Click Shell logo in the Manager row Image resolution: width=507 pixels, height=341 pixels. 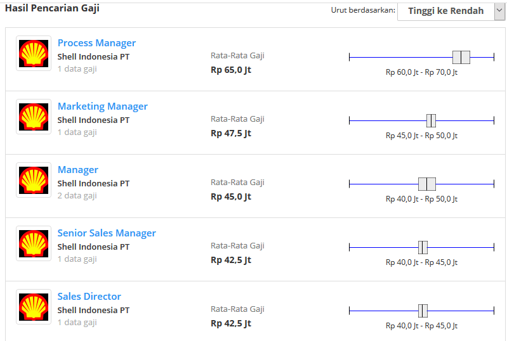[34, 180]
